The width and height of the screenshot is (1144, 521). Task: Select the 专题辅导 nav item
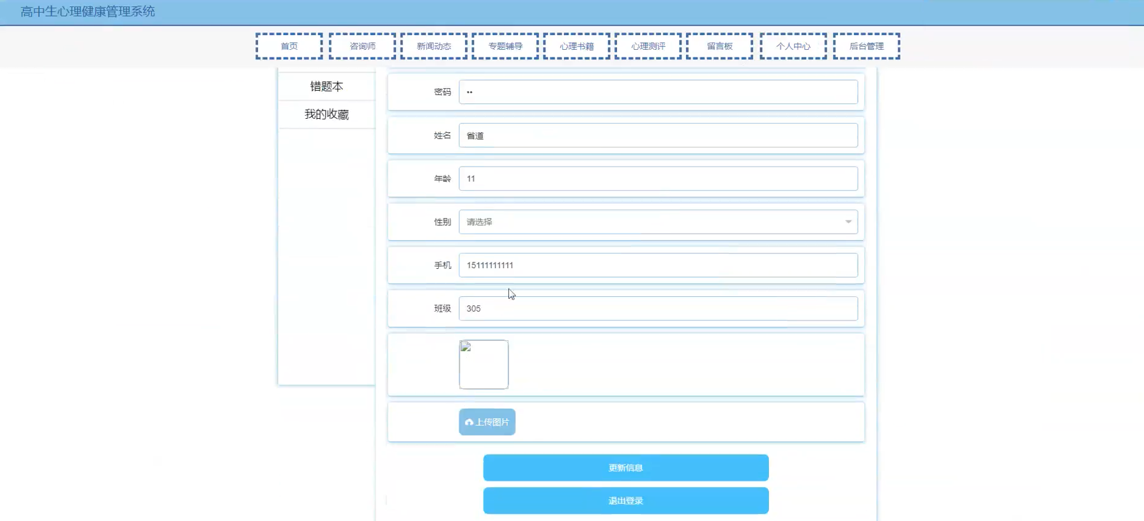tap(505, 46)
